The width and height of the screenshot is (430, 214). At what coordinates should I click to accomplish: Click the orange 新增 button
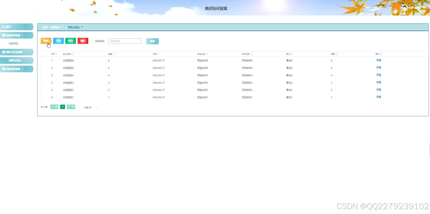46,41
